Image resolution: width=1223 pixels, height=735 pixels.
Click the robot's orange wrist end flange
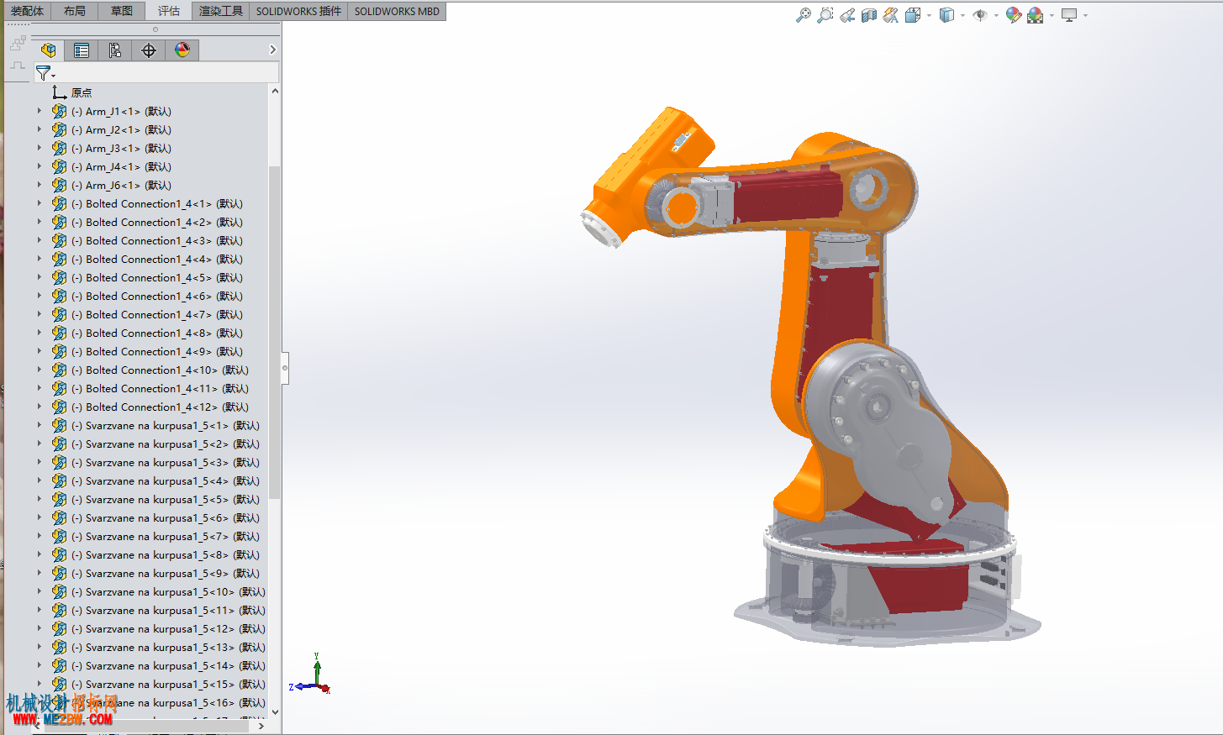[600, 229]
